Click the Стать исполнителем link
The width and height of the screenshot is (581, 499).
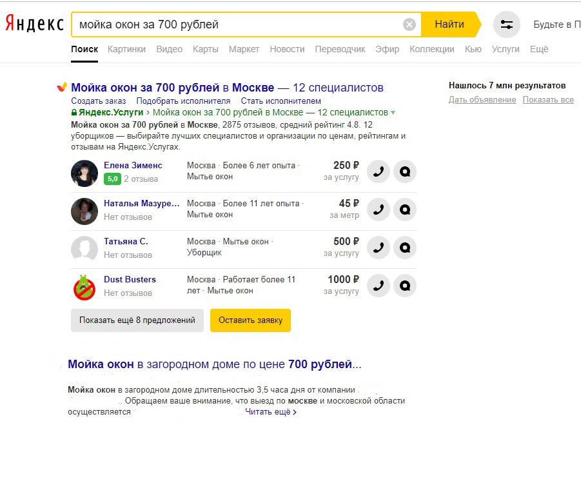[x=281, y=101]
